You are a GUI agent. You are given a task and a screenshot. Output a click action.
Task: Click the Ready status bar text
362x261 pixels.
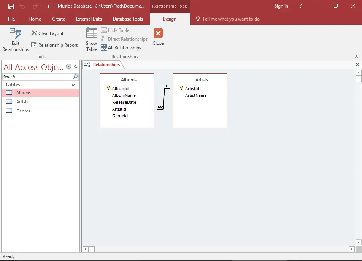[x=8, y=256]
